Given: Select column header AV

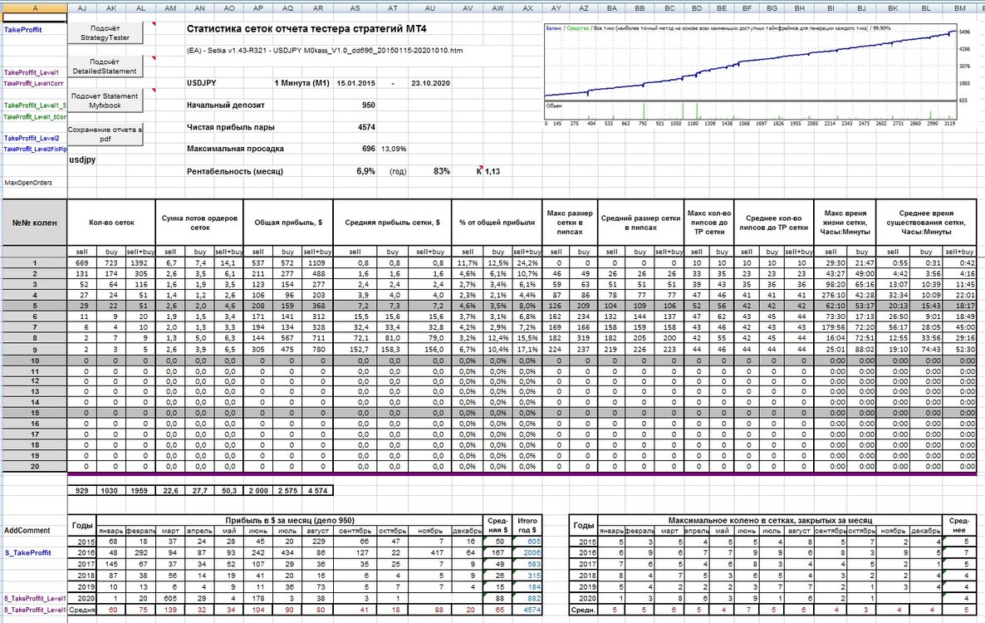Looking at the screenshot, I should coord(468,8).
